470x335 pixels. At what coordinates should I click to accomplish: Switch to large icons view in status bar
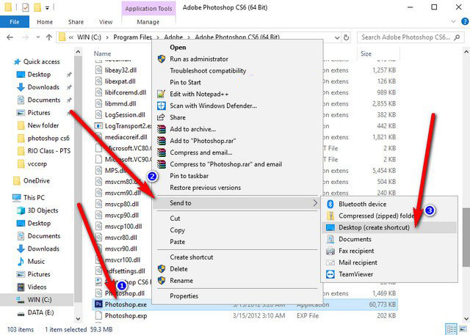pos(463,329)
